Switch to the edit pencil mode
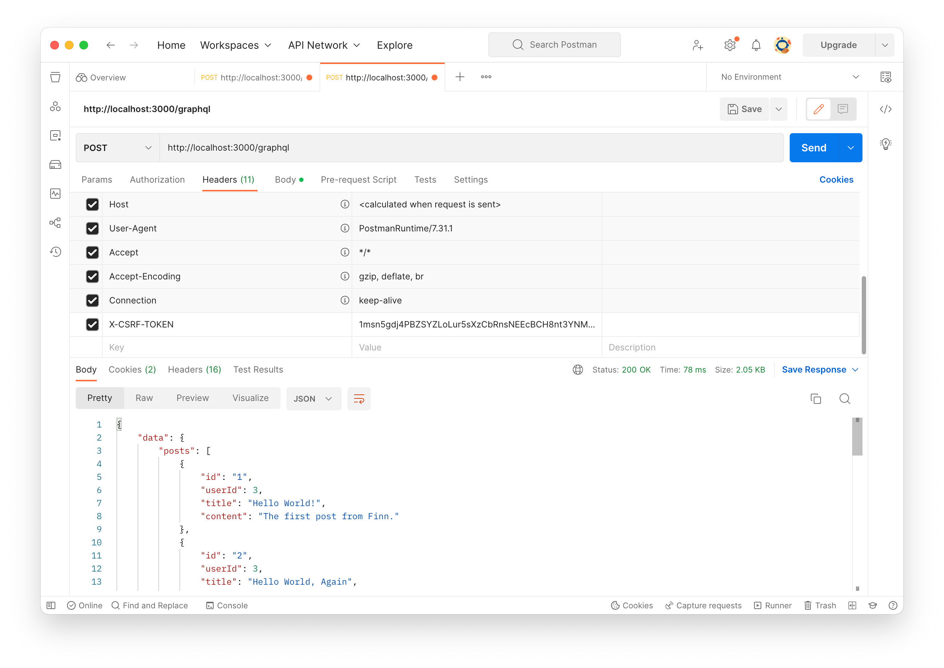This screenshot has width=944, height=668. [x=818, y=109]
